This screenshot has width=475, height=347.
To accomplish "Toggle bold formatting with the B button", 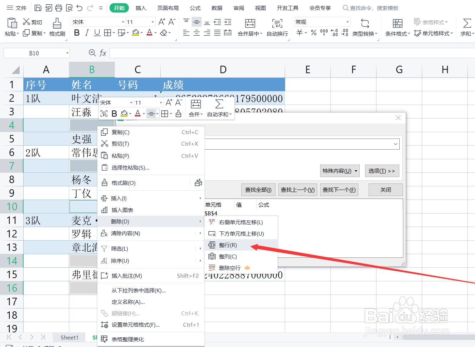I will [77, 32].
